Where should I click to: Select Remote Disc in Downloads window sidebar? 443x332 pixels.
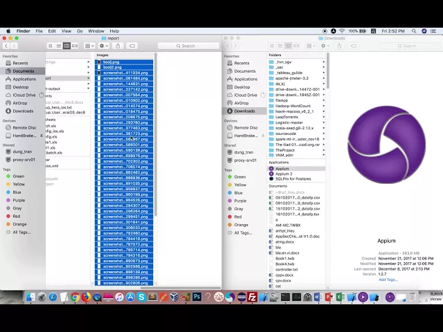point(244,127)
